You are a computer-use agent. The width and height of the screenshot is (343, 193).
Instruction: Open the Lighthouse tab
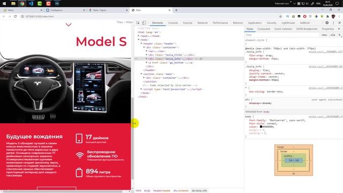click(x=288, y=23)
